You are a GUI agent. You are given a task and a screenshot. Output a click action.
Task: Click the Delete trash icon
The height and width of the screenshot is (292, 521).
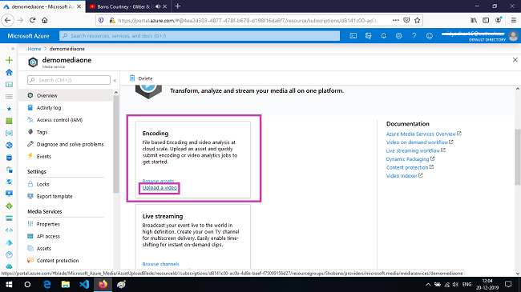(x=132, y=78)
